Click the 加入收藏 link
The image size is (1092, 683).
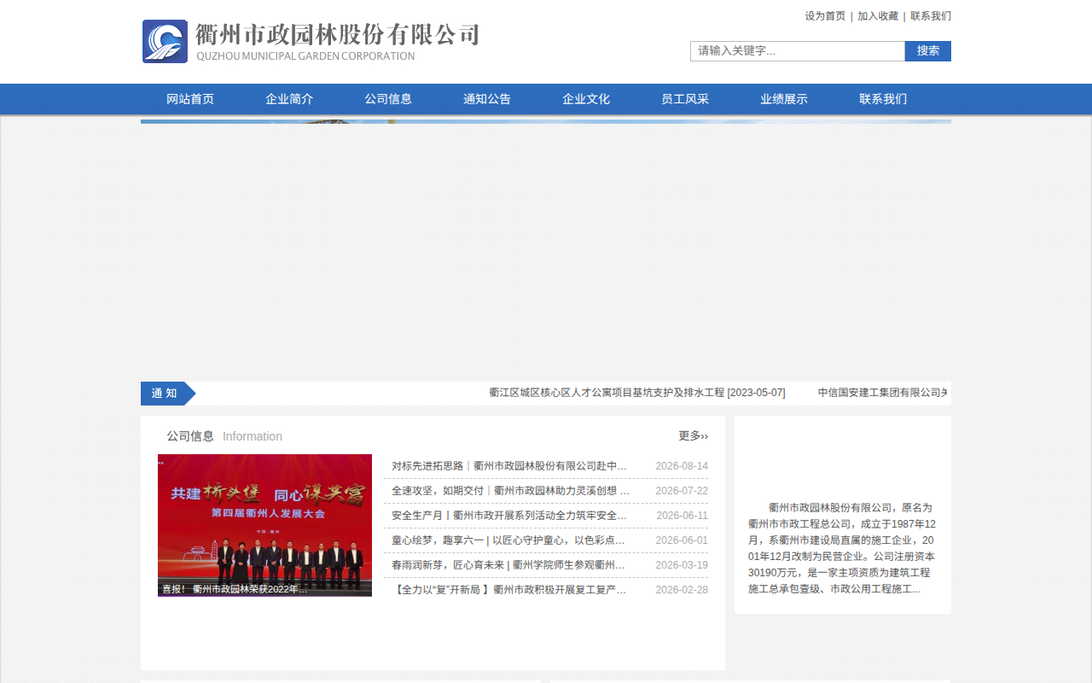point(878,16)
